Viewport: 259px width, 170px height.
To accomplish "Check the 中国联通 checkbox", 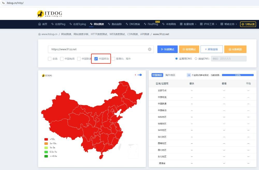I will [79, 59].
